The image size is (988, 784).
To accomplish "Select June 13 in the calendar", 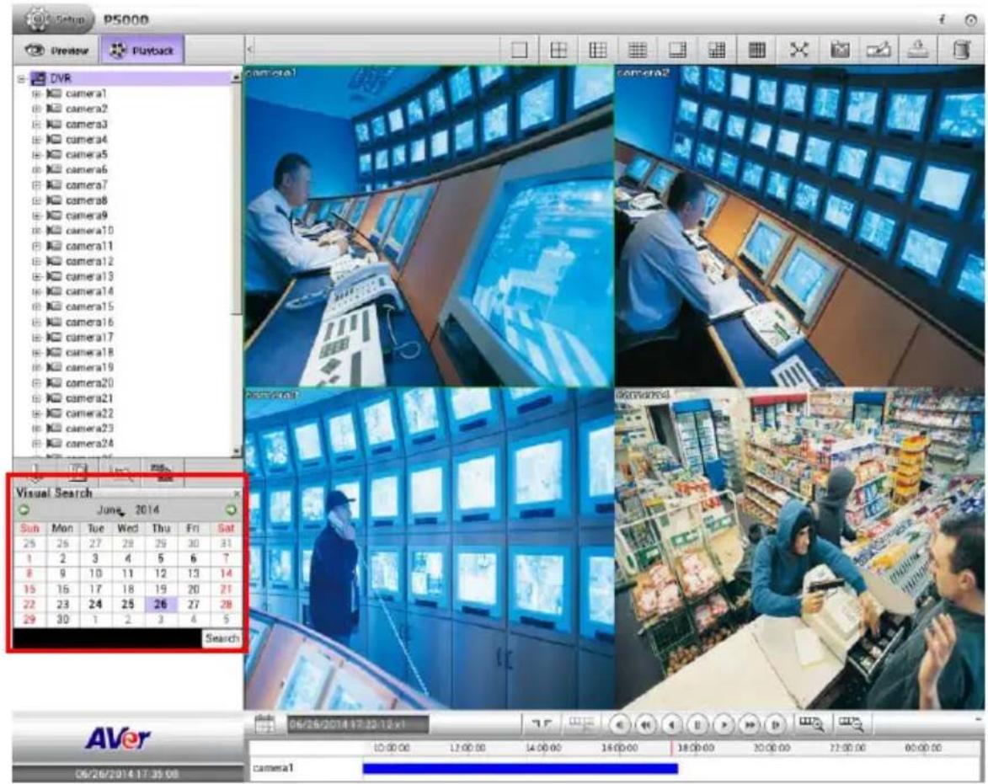I will tap(194, 573).
